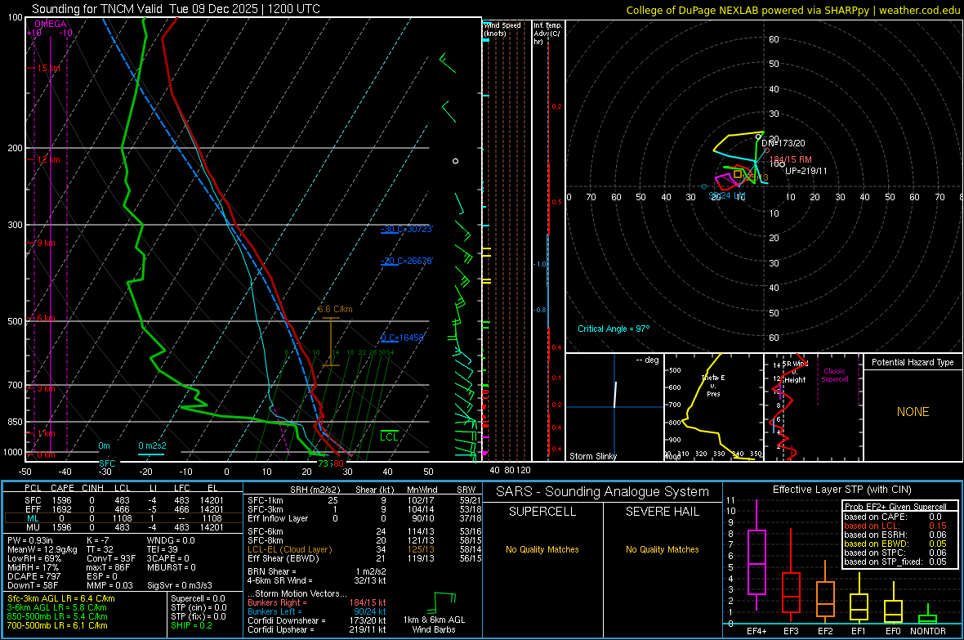Click the 'BRN Shear =' line
The height and width of the screenshot is (640, 964).
click(317, 571)
